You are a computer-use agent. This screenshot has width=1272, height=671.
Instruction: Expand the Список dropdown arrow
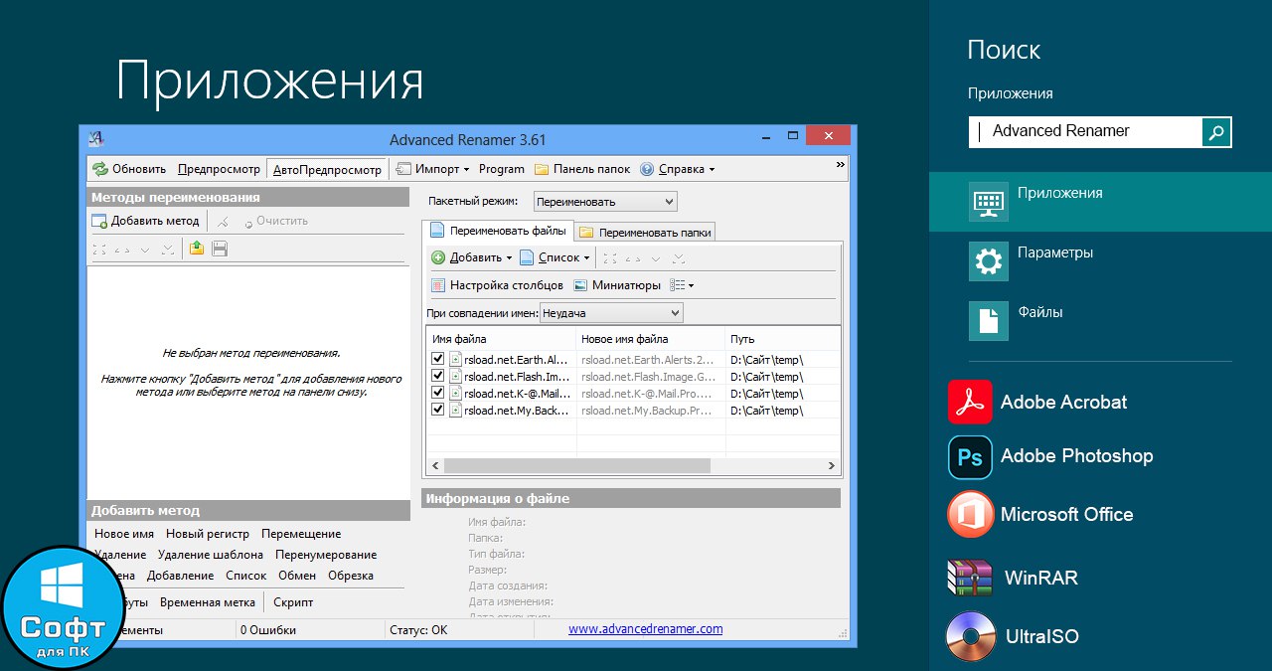coord(586,258)
